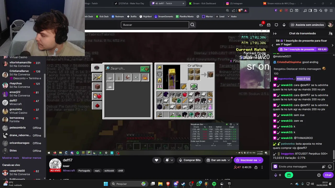335x188 pixels.
Task: Go to previous gift leaderboard banner
Action: (x=272, y=45)
